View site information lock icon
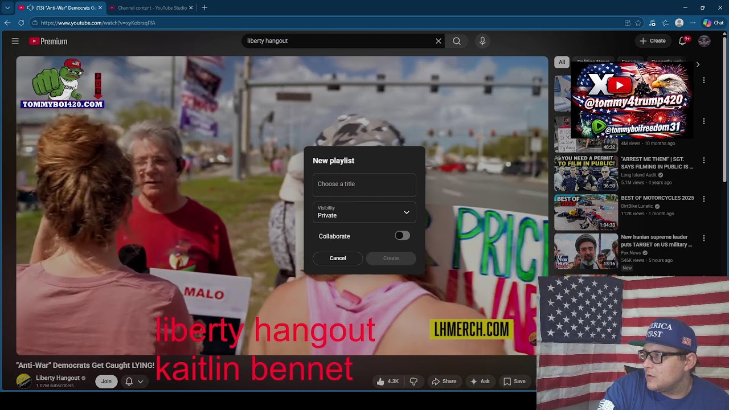The image size is (729, 410). 35,23
